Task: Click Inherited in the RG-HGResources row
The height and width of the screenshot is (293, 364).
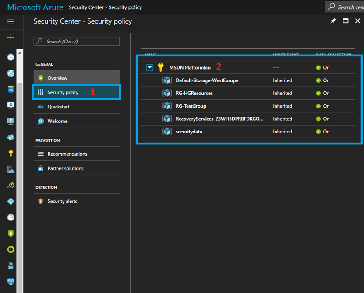Action: [x=283, y=93]
